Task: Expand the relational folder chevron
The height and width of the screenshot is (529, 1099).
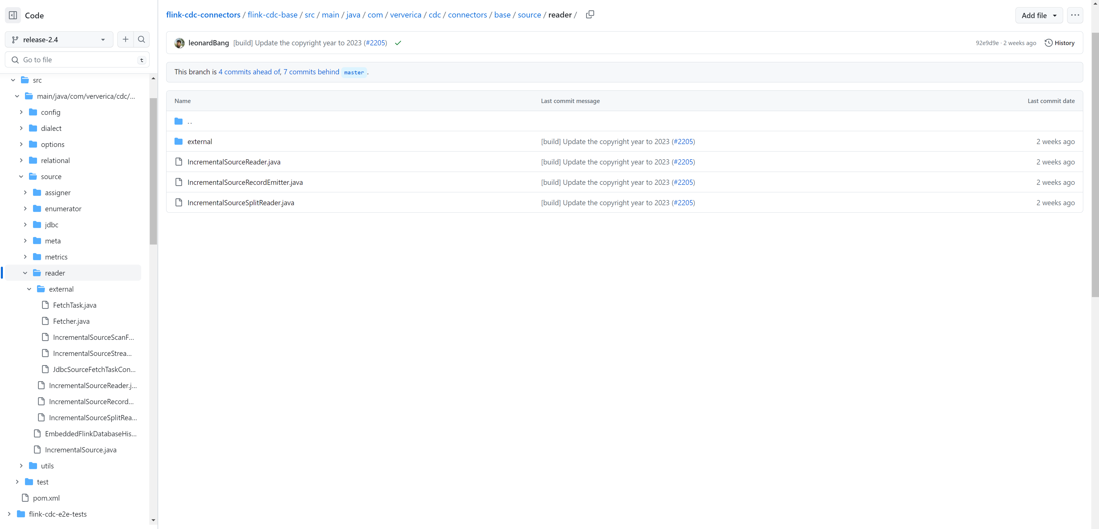Action: click(21, 160)
